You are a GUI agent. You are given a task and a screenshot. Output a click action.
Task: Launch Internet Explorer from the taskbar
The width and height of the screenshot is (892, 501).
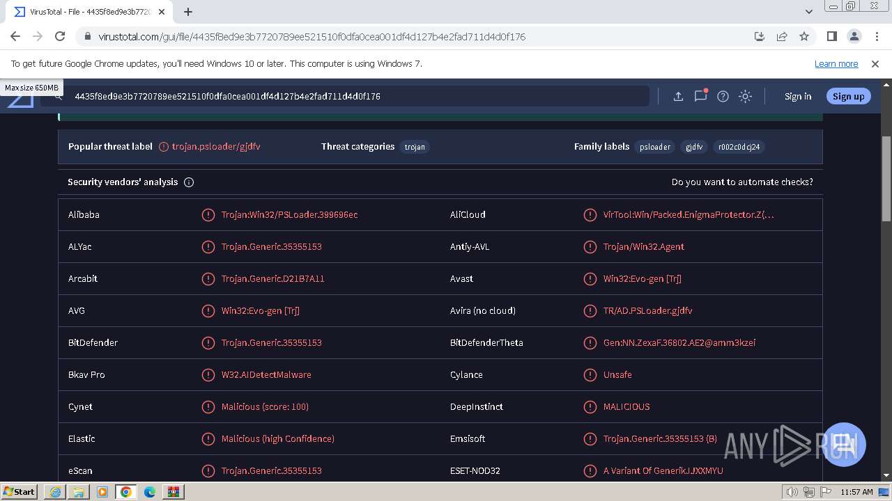coord(55,492)
